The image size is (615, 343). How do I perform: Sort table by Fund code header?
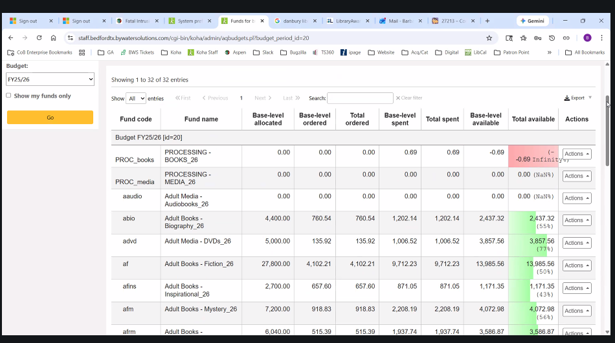point(136,119)
